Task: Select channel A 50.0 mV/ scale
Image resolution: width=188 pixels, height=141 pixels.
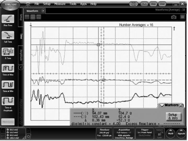Action: pyautogui.click(x=13, y=130)
